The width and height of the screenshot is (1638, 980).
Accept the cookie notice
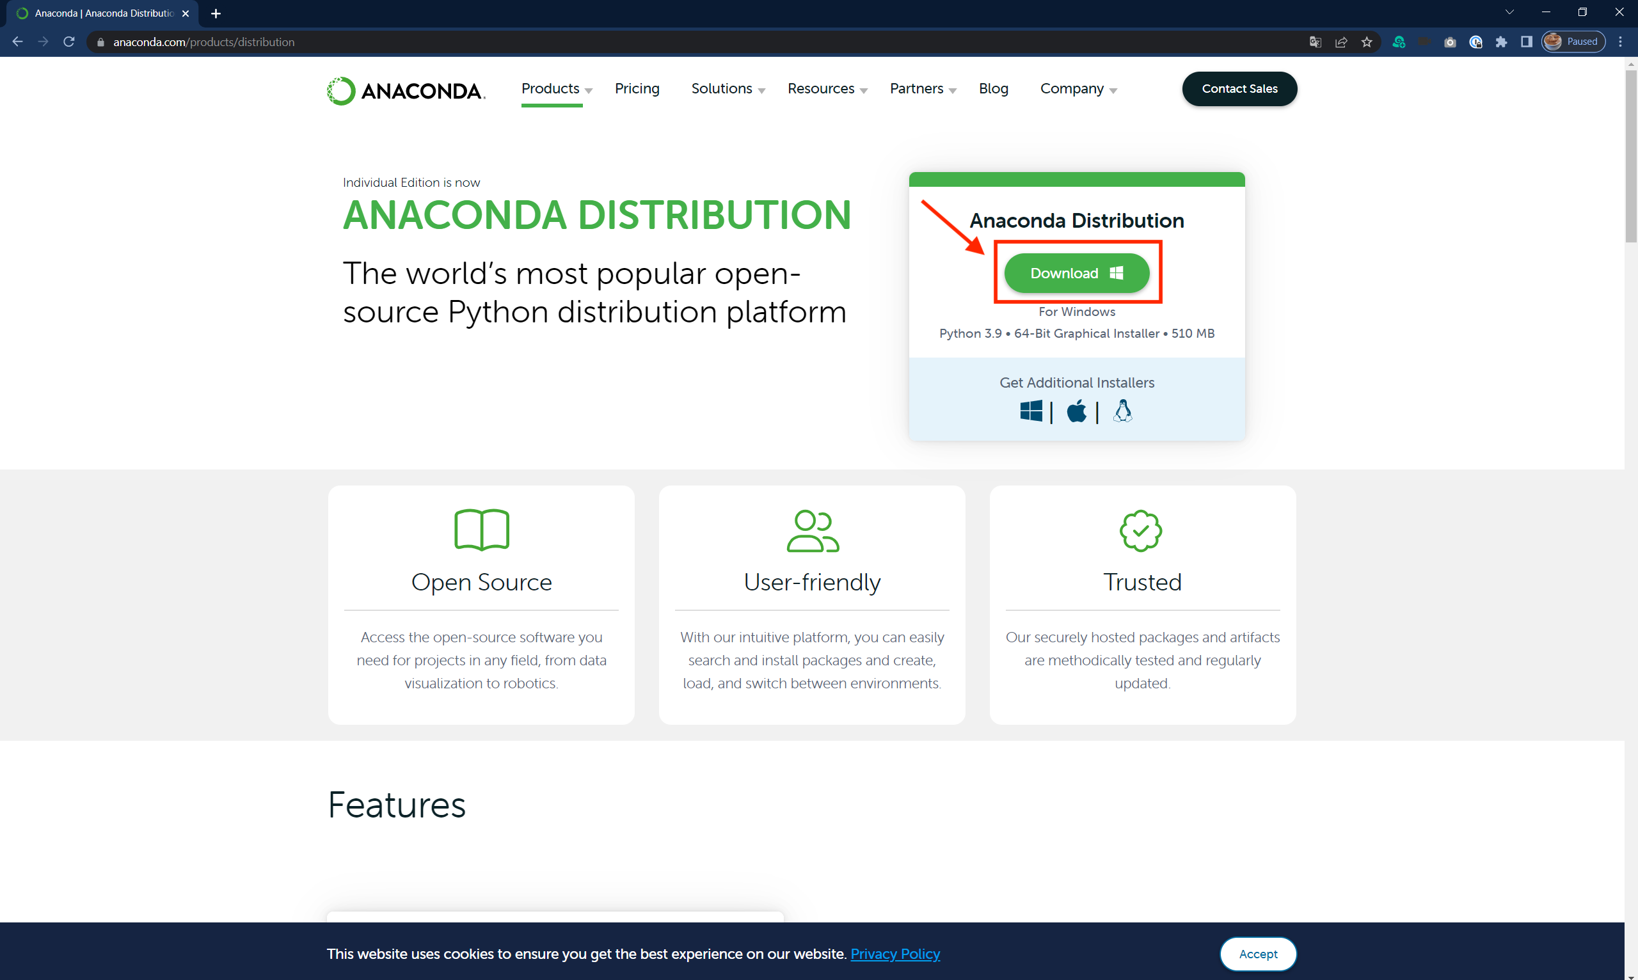(x=1257, y=954)
